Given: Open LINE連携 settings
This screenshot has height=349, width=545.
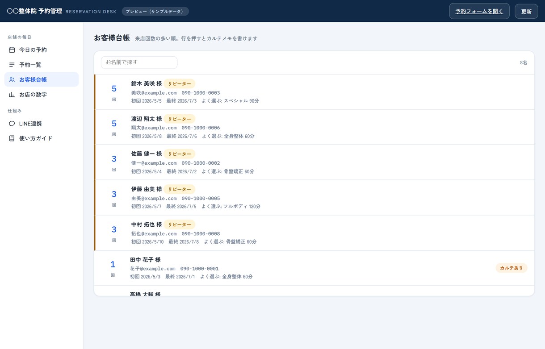Looking at the screenshot, I should coord(42,124).
